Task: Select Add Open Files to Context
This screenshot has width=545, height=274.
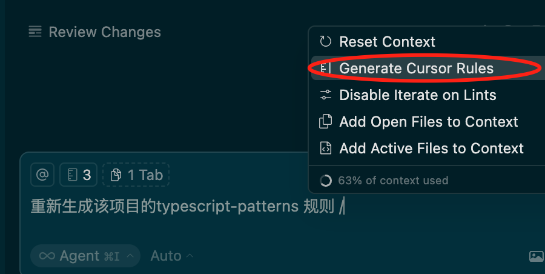Action: [x=429, y=121]
